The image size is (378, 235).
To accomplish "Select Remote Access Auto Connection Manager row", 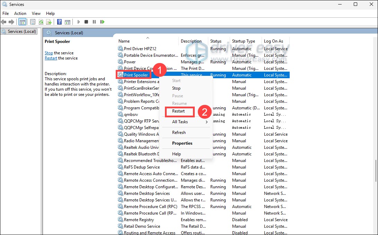I will point(203,174).
